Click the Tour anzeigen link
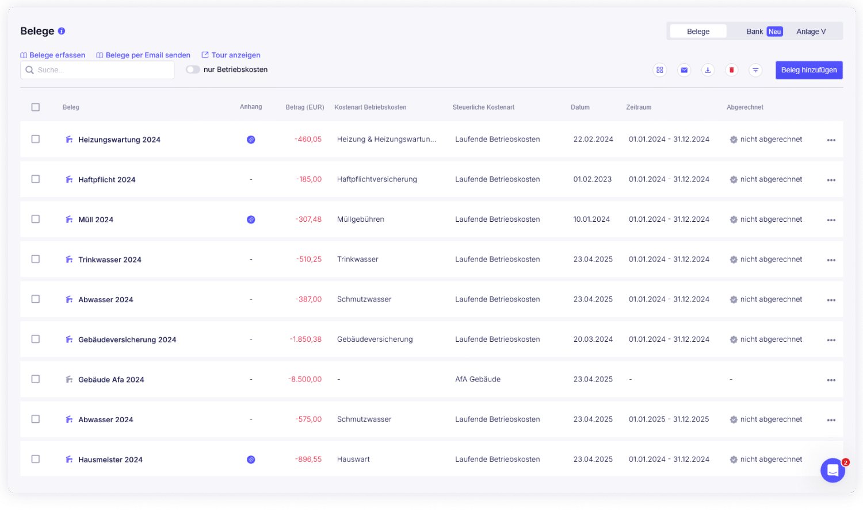 (231, 55)
